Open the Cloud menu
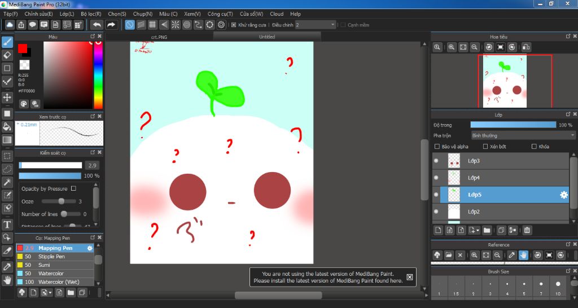This screenshot has height=308, width=578. (277, 14)
